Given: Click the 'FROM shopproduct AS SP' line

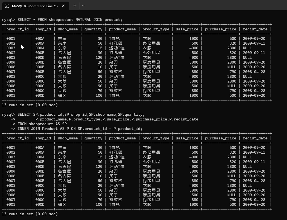Looking at the screenshot, I should click(42, 124).
